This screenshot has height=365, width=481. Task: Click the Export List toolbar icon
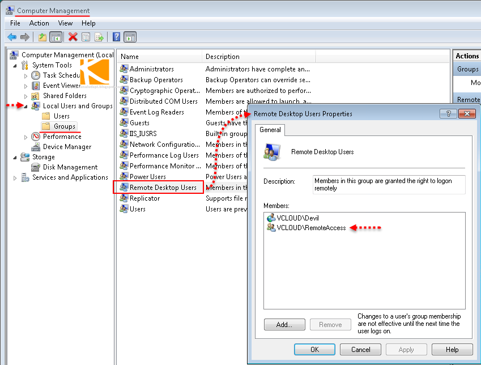click(100, 37)
